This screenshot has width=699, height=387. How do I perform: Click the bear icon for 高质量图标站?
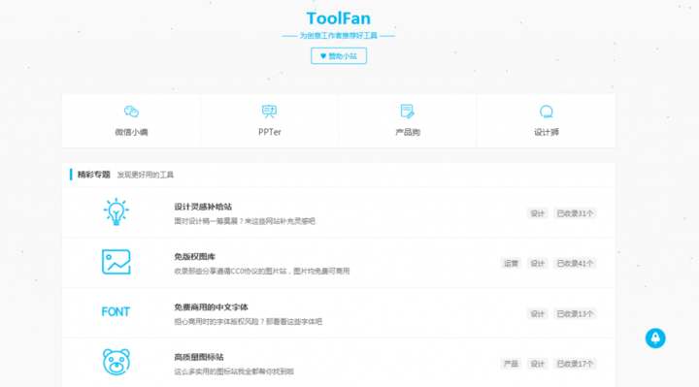coord(116,362)
